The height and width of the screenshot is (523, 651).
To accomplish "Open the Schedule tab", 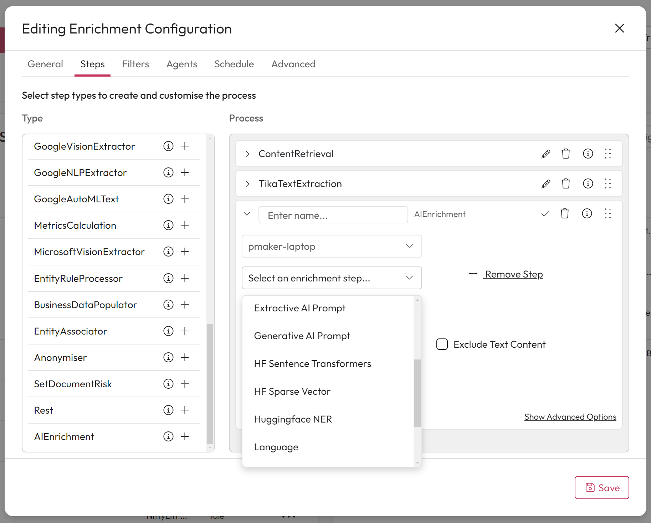I will tap(234, 64).
